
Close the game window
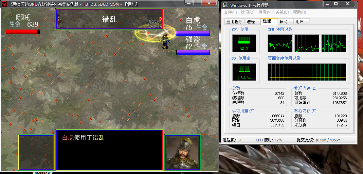coord(209,2)
